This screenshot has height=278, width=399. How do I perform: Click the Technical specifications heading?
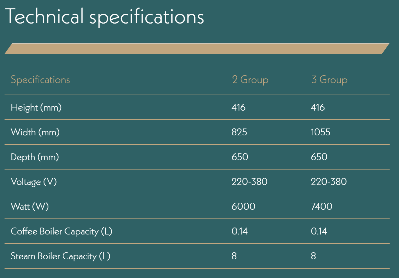(x=104, y=16)
